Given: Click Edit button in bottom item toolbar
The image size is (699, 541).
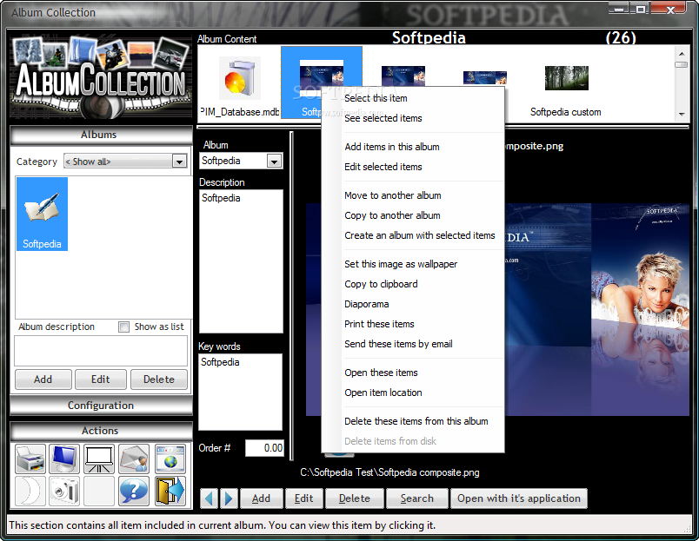Looking at the screenshot, I should click(304, 498).
